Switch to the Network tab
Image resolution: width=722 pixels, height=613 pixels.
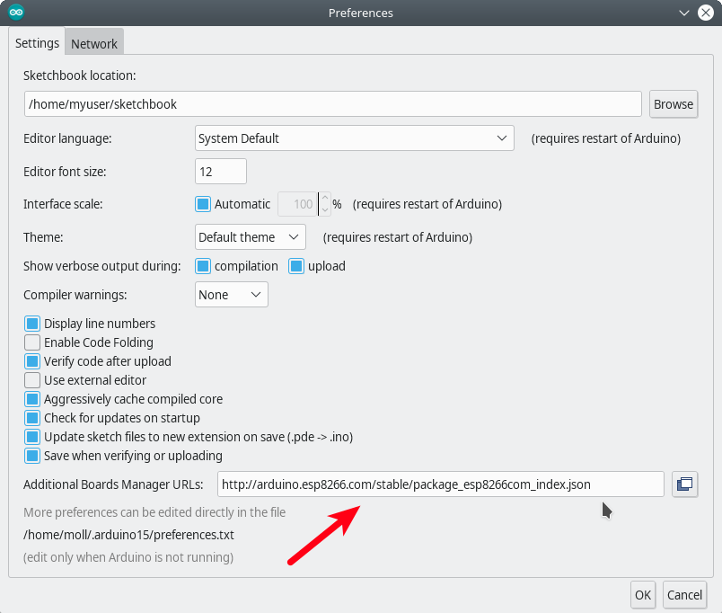tap(94, 44)
